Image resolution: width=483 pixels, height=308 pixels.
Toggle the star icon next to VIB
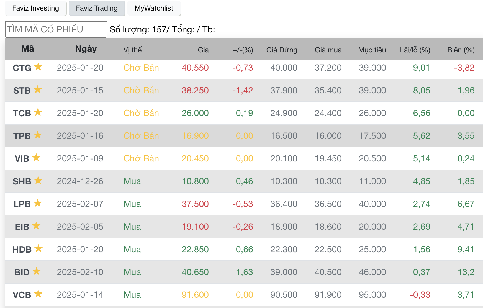pyautogui.click(x=36, y=158)
